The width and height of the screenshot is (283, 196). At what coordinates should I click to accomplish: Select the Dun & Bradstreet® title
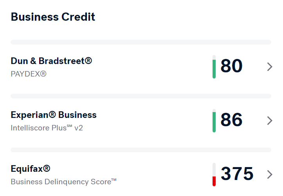point(51,61)
